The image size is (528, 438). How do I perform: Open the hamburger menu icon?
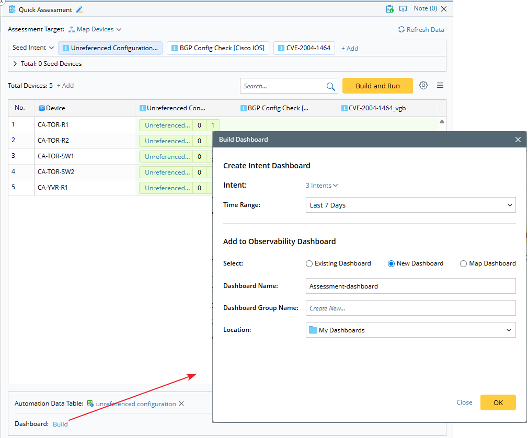pos(440,85)
